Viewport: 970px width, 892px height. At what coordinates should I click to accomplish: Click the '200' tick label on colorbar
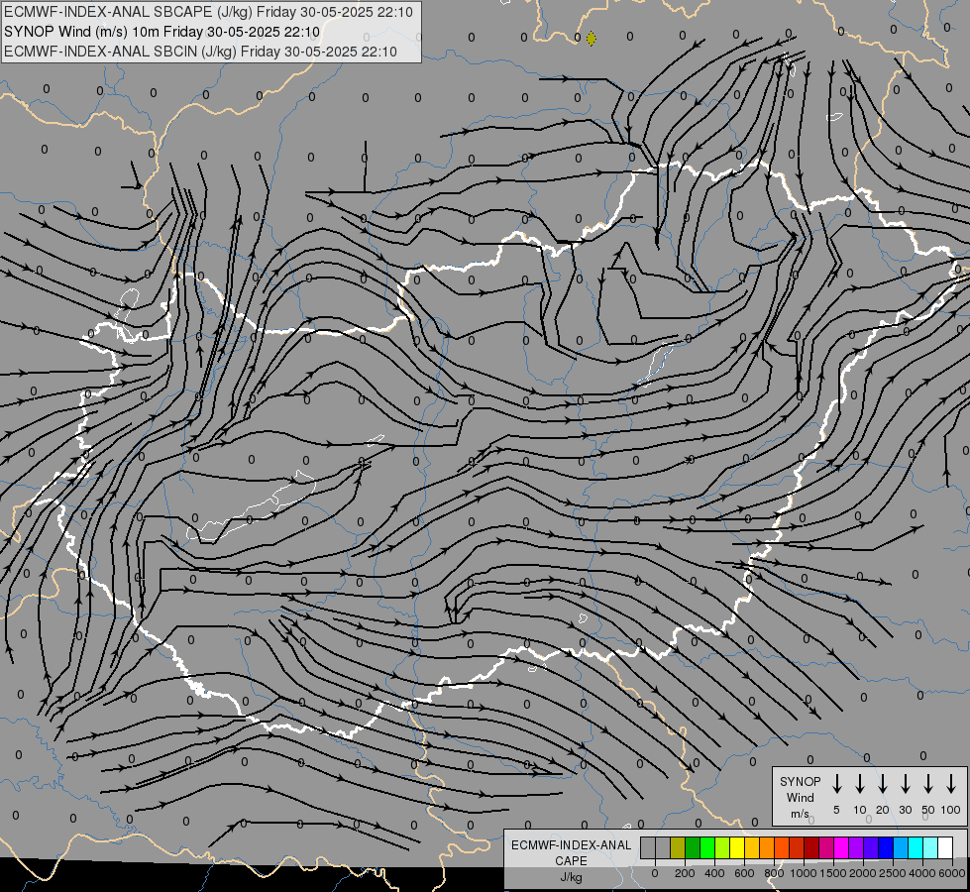tap(685, 873)
